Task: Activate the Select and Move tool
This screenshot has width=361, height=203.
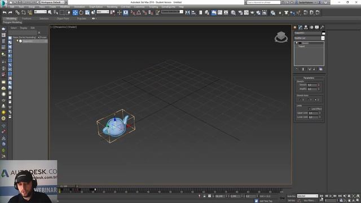Action: 75,12
